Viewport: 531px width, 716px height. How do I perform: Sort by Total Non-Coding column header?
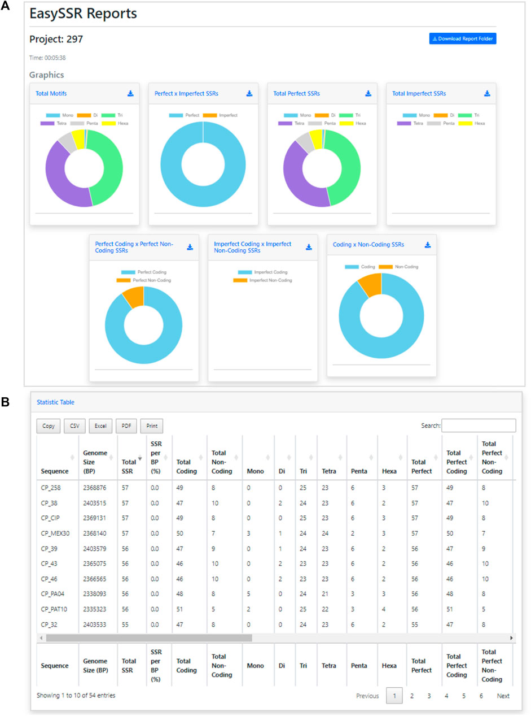[x=225, y=458]
